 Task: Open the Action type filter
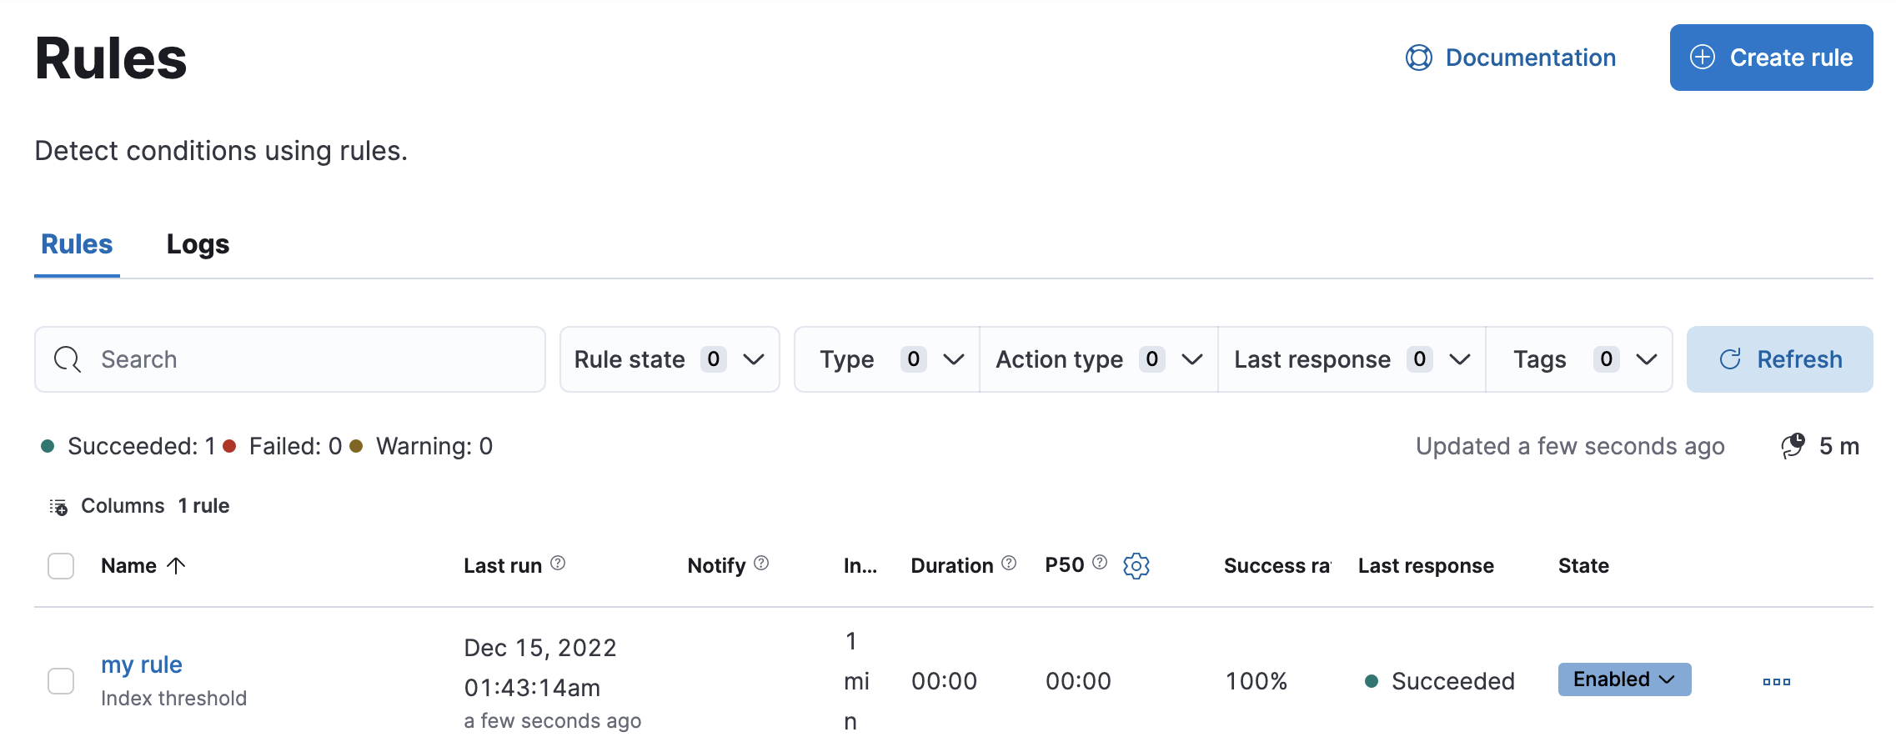pyautogui.click(x=1099, y=359)
